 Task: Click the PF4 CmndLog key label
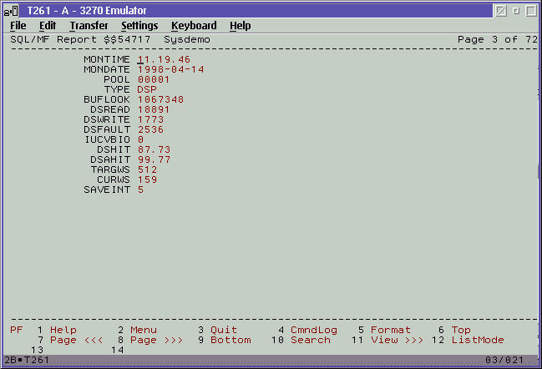pos(314,330)
